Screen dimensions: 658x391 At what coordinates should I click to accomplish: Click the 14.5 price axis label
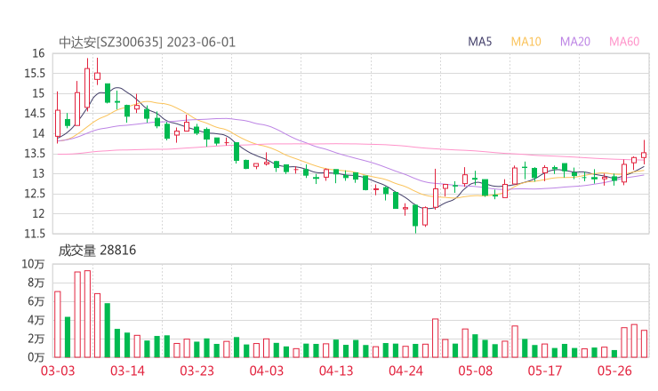35,113
